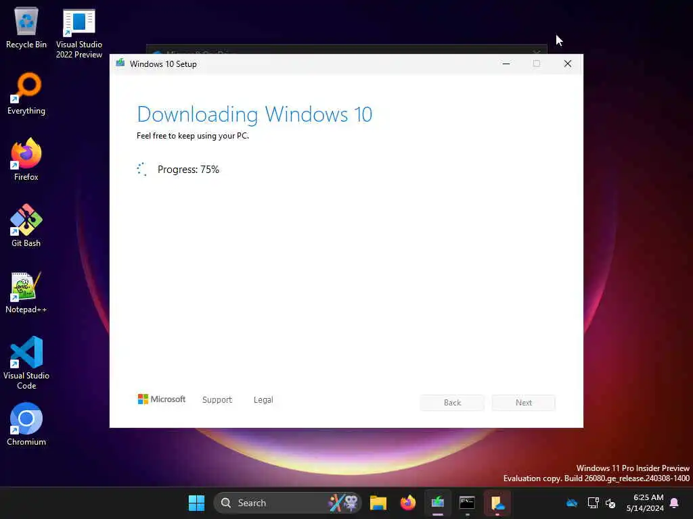693x519 pixels.
Task: Click the Microsoft logo in Setup
Action: pos(162,399)
